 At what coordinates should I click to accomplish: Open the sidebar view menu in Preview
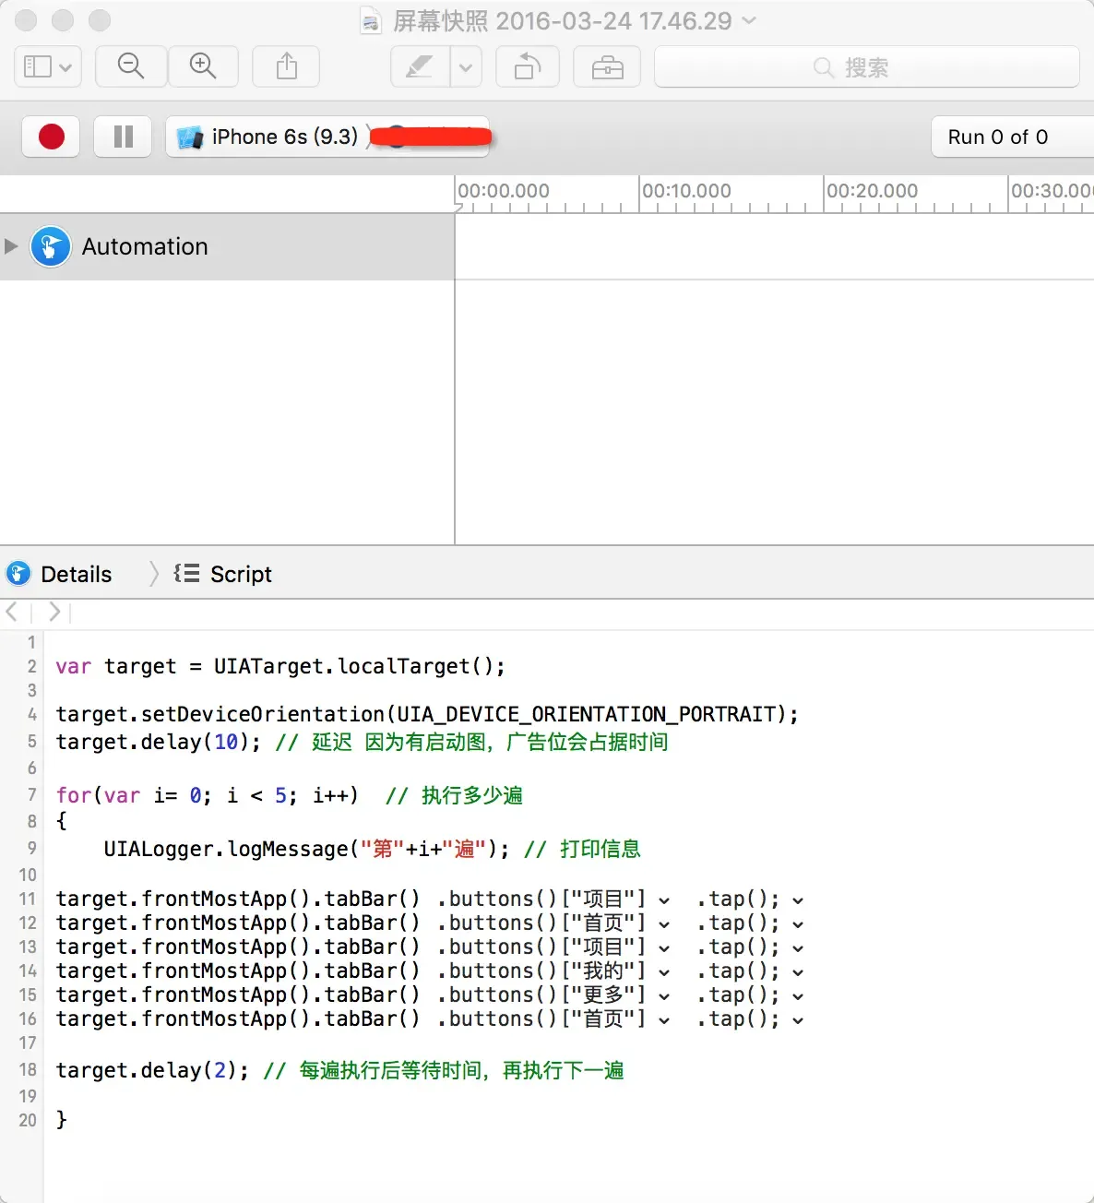pos(48,66)
